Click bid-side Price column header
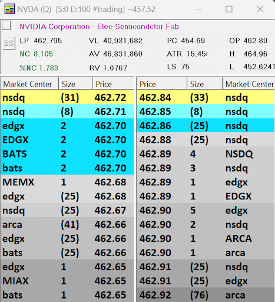The image size is (275, 302). coord(113,84)
